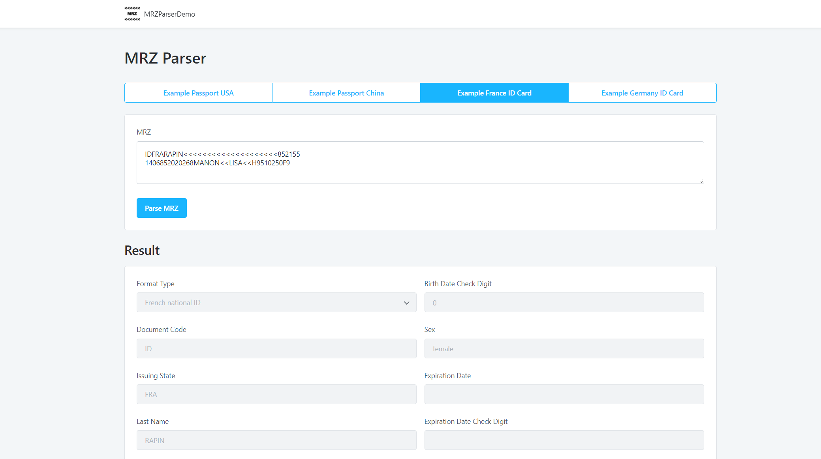Viewport: 821px width, 459px height.
Task: Select Example Germany ID Card tab
Action: pos(643,93)
